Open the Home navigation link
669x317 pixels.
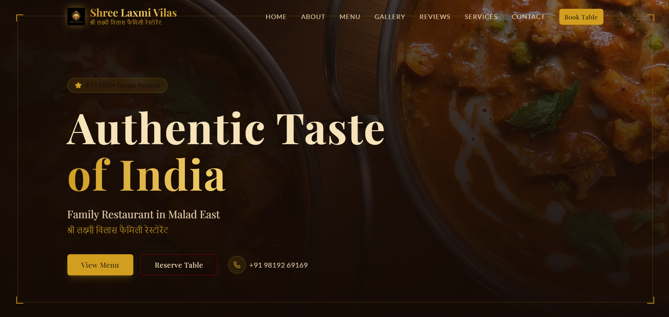point(276,17)
